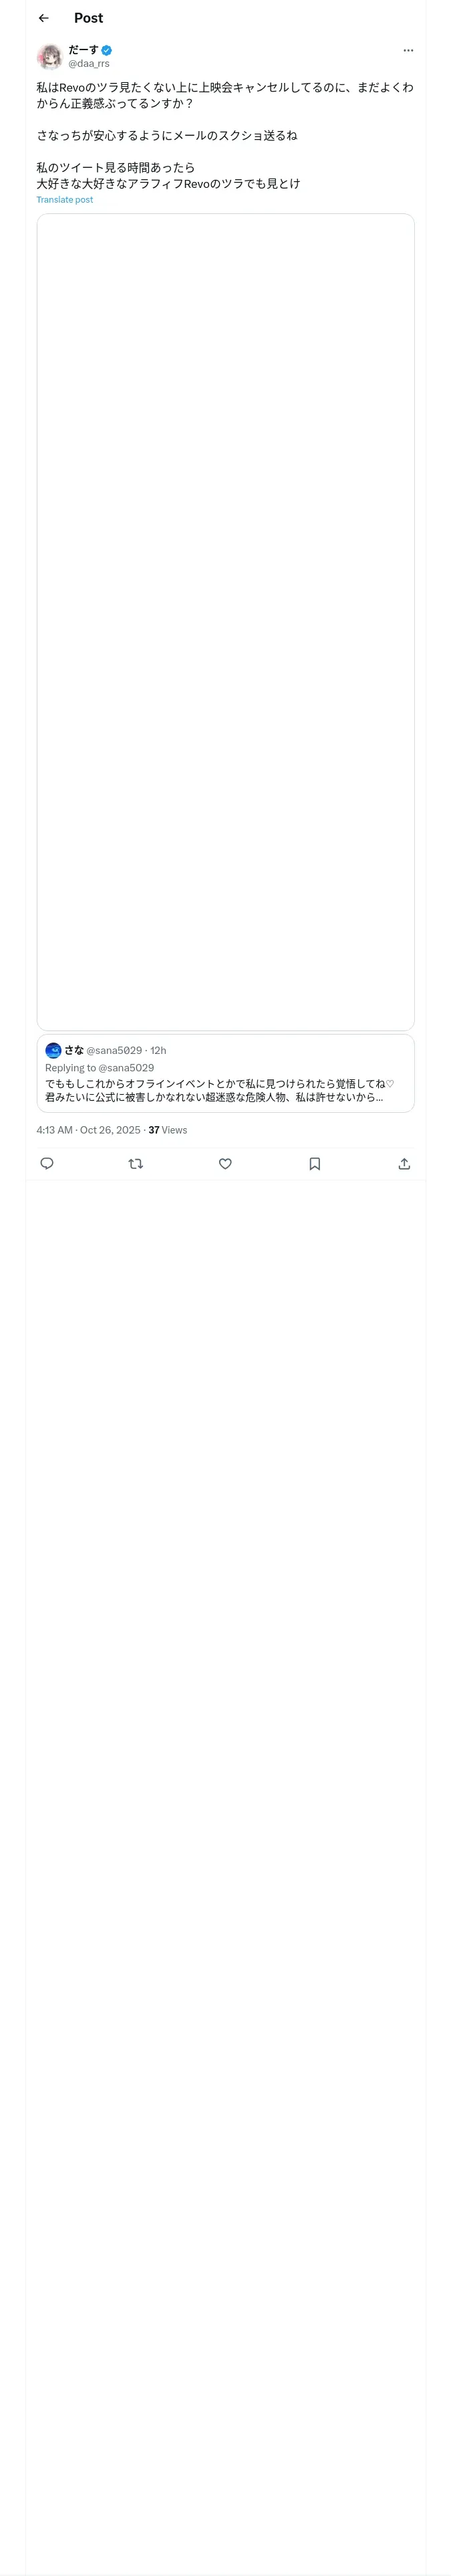Screen dimensions: 451x2576
Task: Open さな avatar in quoted post
Action: click(53, 1050)
